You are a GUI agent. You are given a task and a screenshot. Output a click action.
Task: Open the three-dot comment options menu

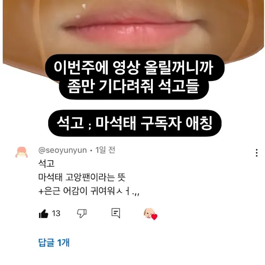[256, 153]
